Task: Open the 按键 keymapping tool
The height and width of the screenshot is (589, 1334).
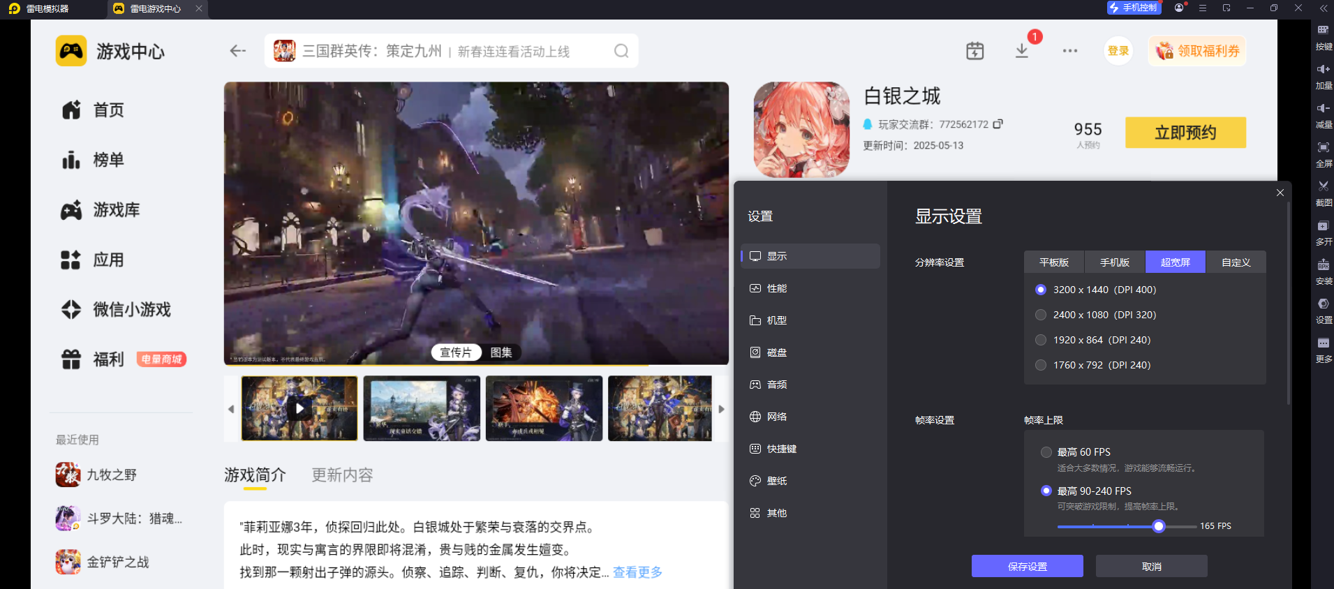Action: click(1324, 38)
